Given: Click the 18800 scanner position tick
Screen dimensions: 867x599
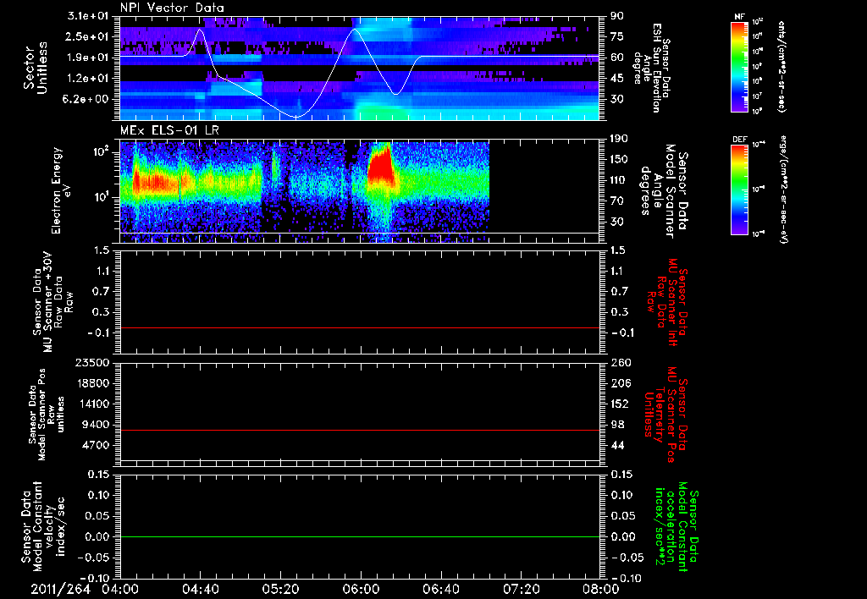Looking at the screenshot, I should pyautogui.click(x=91, y=383).
